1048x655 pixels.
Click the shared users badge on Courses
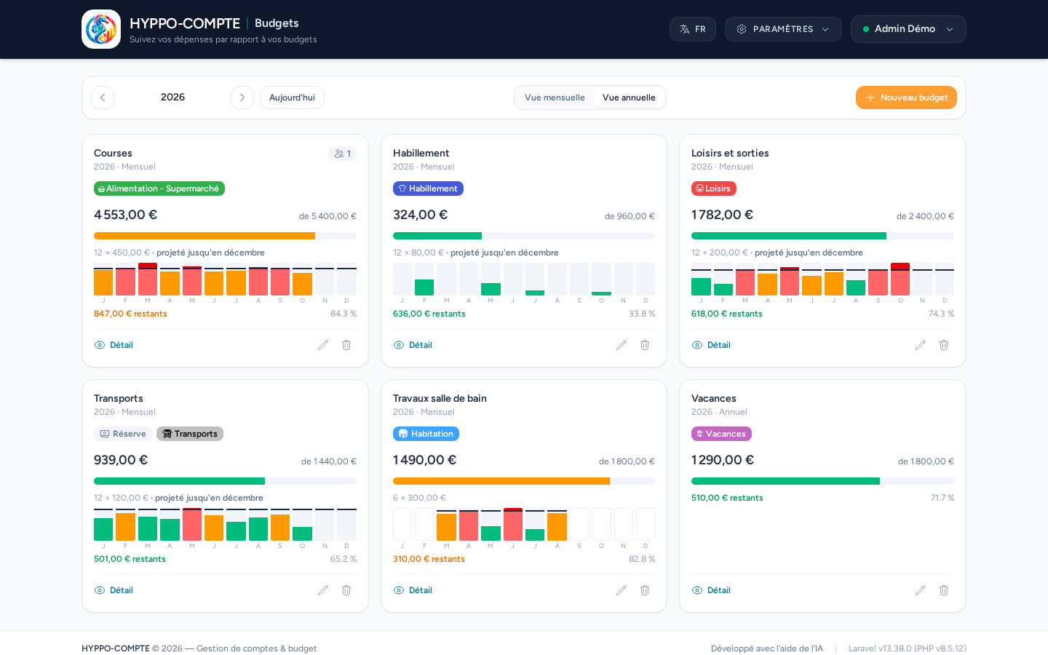click(342, 154)
